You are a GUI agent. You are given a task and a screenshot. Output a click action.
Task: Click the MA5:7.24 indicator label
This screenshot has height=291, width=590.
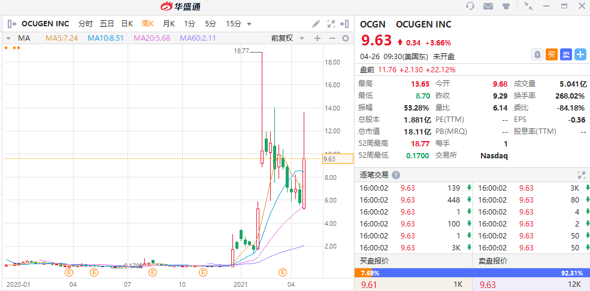coord(62,38)
